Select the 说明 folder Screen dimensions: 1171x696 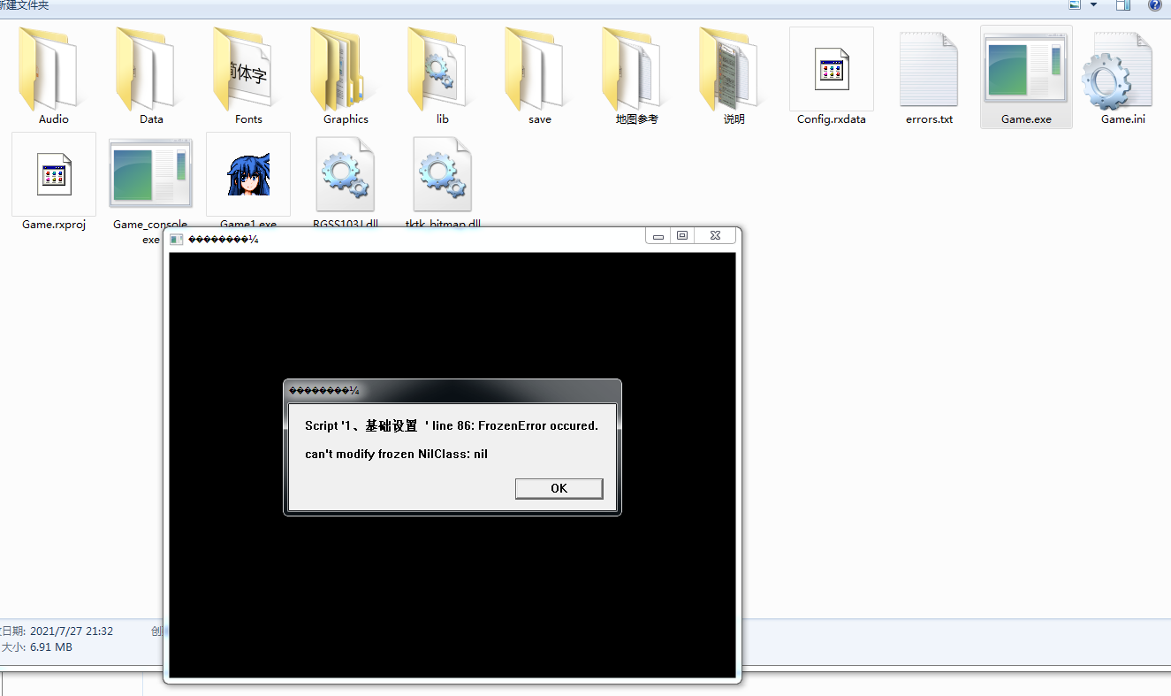(734, 77)
